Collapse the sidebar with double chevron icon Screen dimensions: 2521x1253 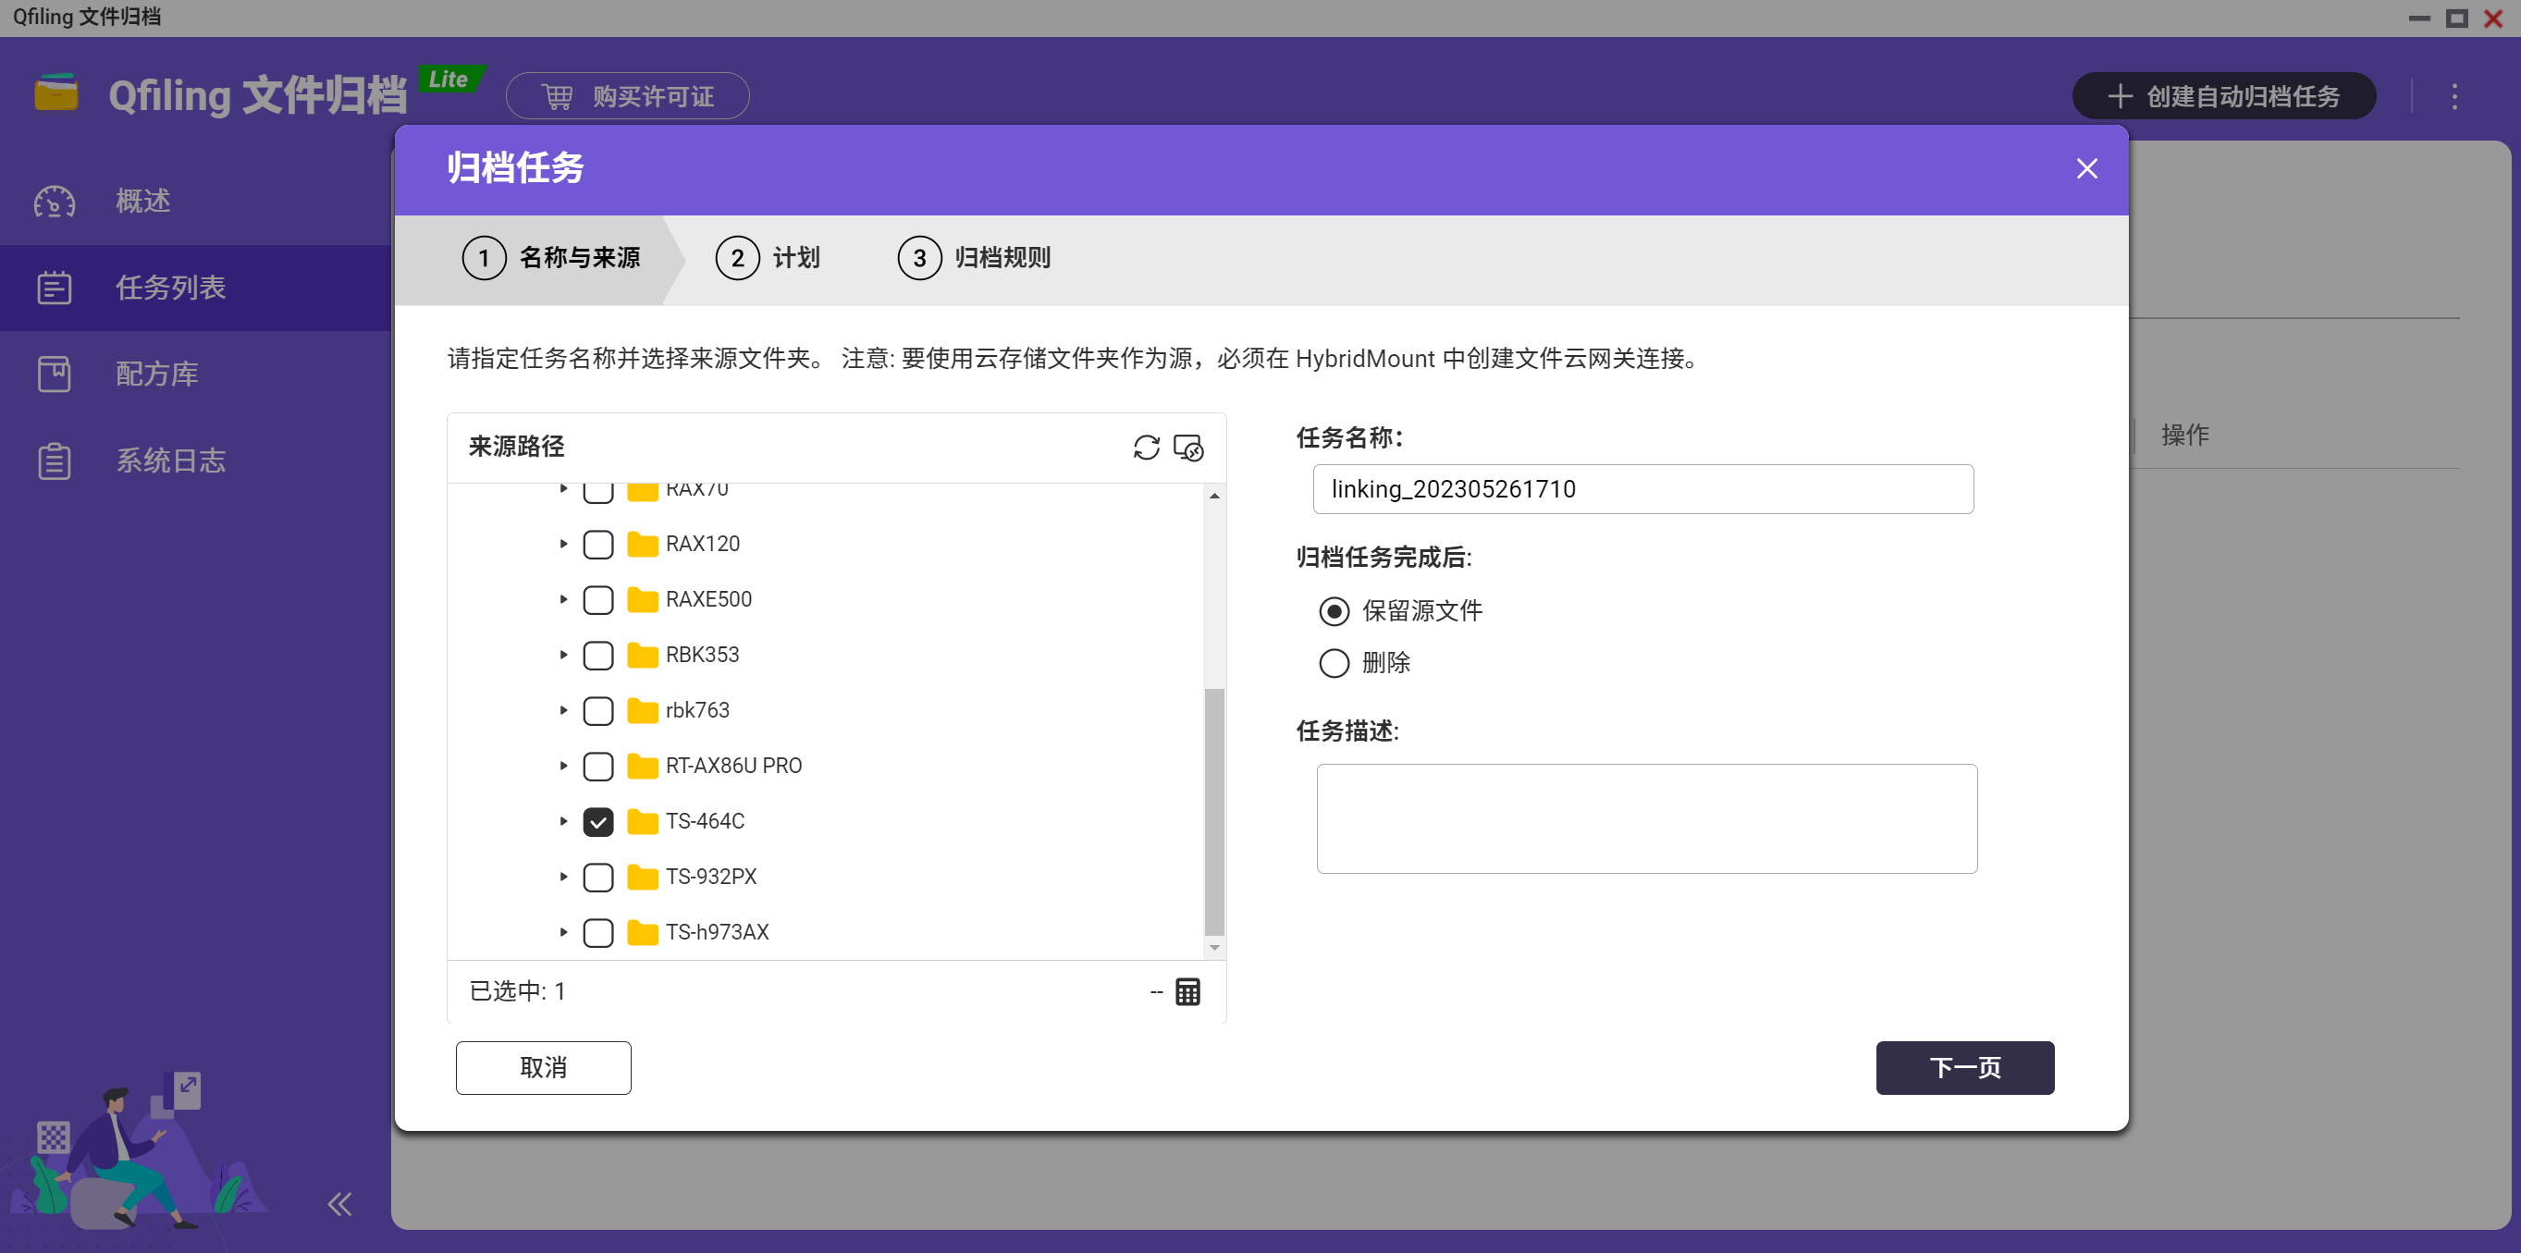pos(339,1203)
